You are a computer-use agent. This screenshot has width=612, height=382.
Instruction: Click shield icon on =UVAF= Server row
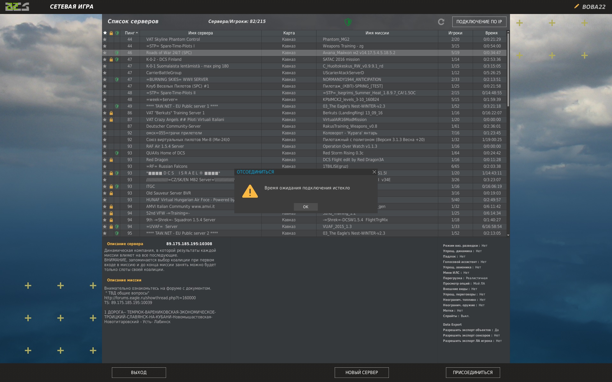pos(117,227)
